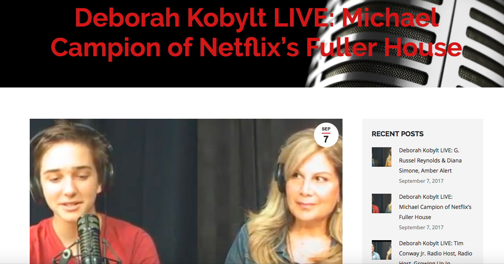
Task: Open the Michael Campion sidebar post thumbnail
Action: click(x=382, y=203)
